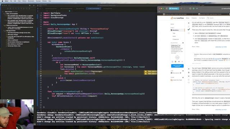Select second Safari tab (Apple Developer Forums)
This screenshot has height=129, width=230.
coord(210,14)
